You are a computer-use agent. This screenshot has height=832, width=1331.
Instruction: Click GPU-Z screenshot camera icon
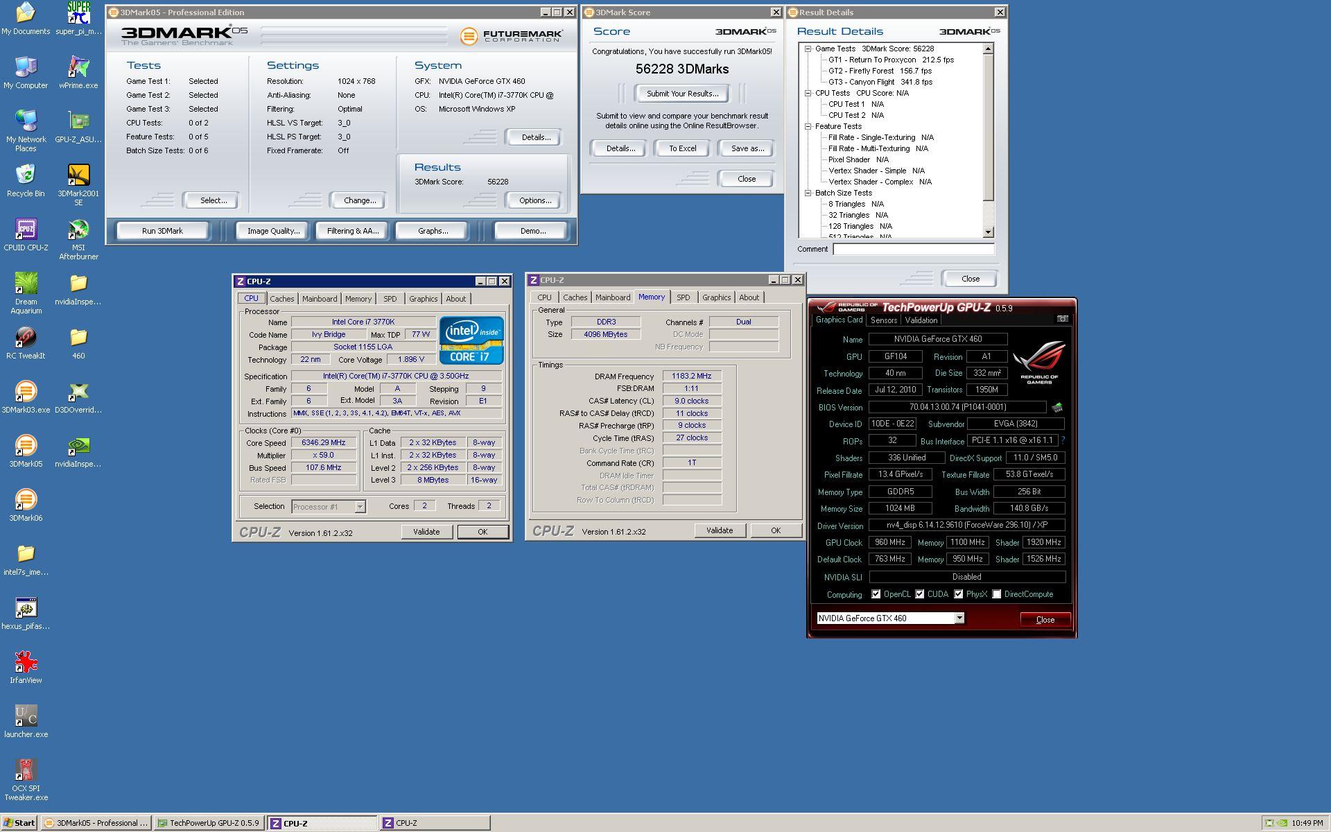1062,319
